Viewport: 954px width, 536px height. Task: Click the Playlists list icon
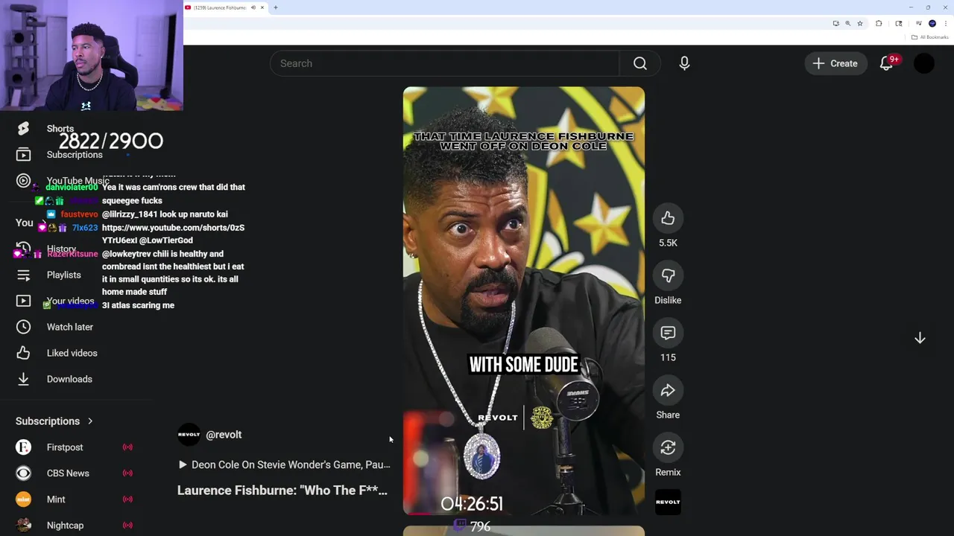23,275
